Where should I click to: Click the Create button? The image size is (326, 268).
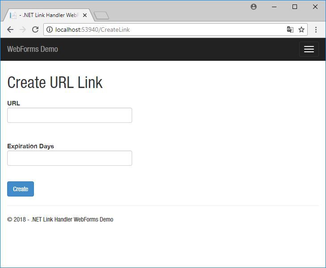coord(21,189)
